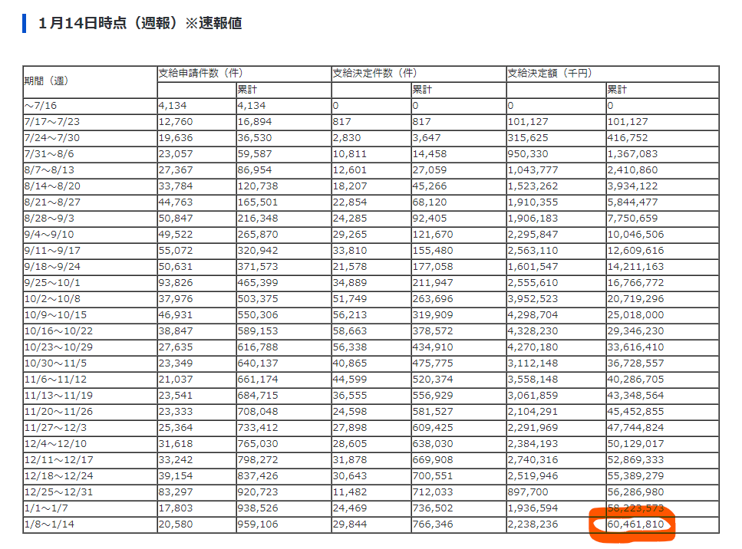This screenshot has width=742, height=549.
Task: Select the 2,238,236 weekly amount cell
Action: (x=533, y=524)
